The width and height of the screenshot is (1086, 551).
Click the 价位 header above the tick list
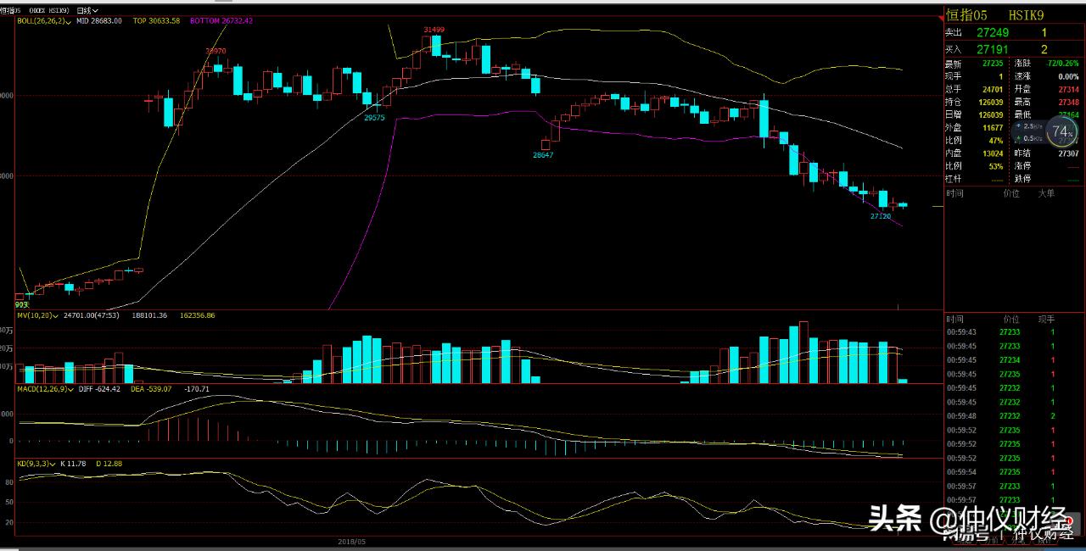pos(1010,319)
